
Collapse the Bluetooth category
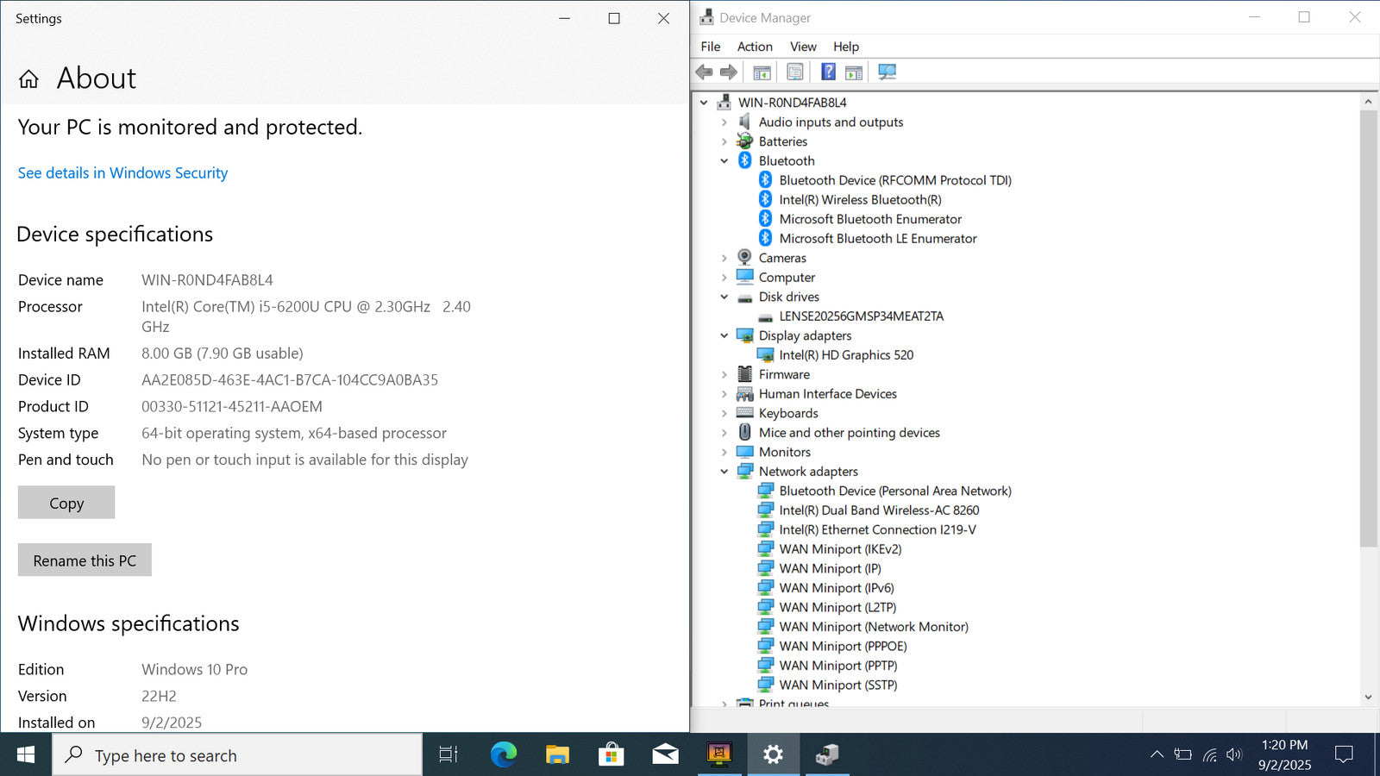coord(724,161)
